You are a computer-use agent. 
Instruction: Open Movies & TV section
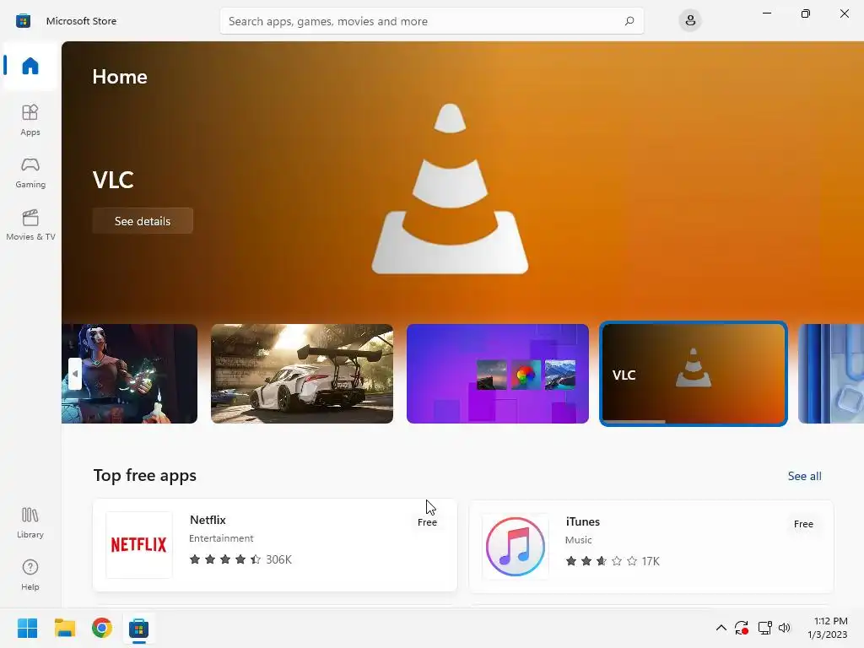coord(30,224)
